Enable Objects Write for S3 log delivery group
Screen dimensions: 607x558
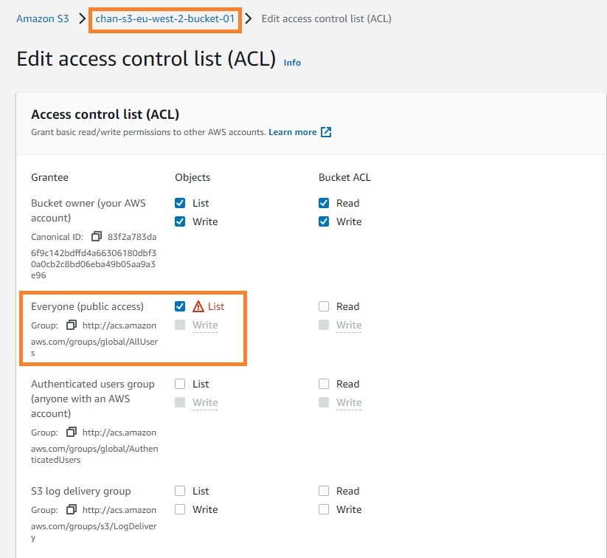pyautogui.click(x=180, y=509)
